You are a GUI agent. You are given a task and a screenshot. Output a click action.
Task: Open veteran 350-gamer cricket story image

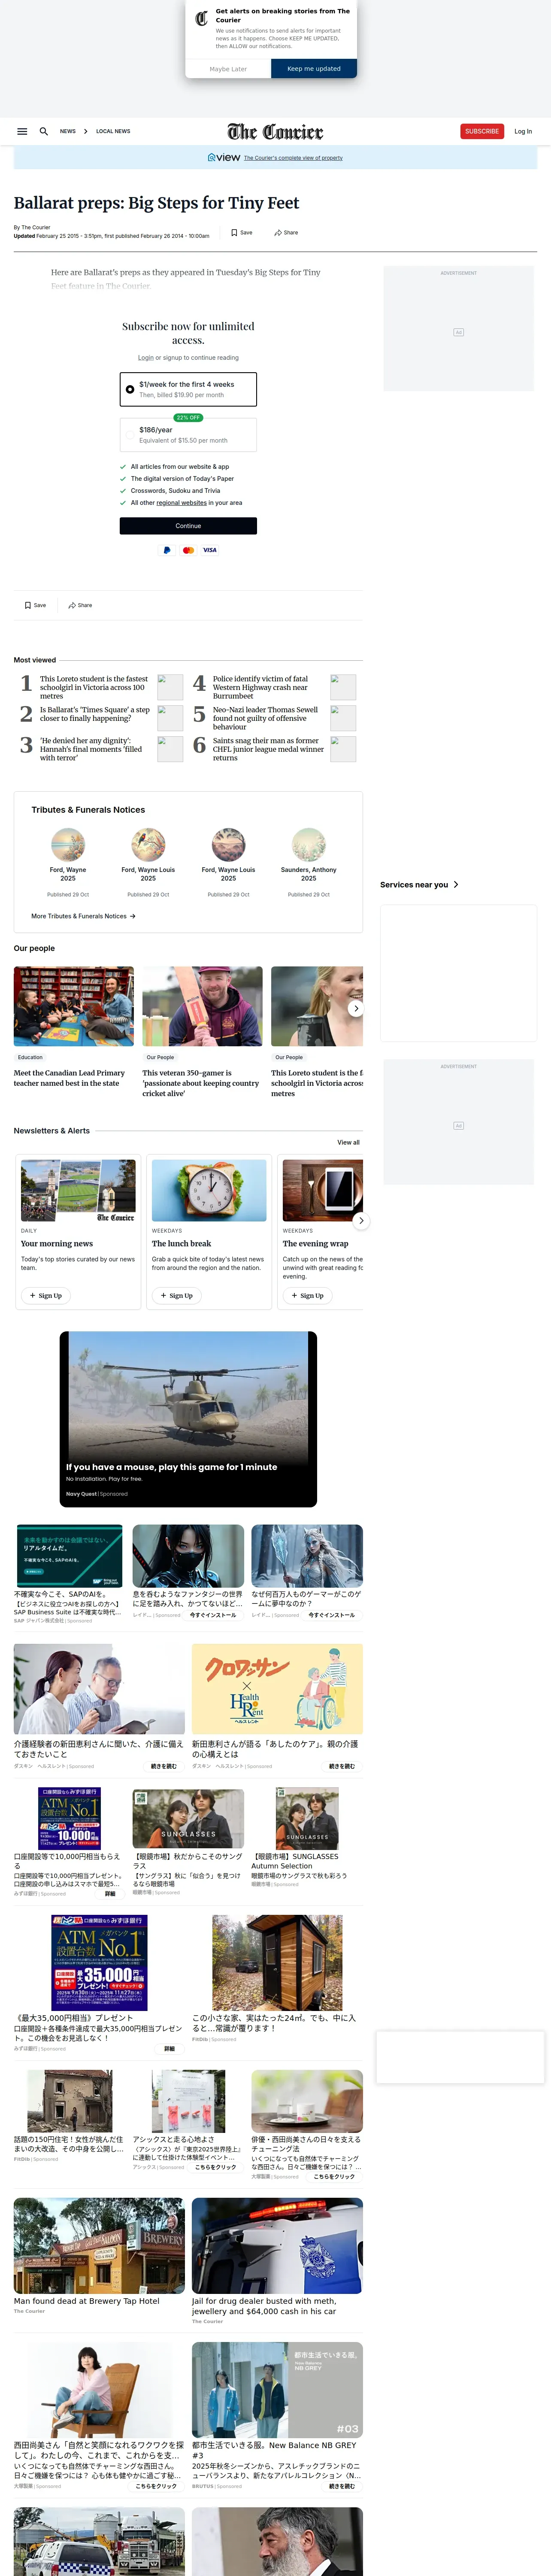click(x=202, y=1006)
